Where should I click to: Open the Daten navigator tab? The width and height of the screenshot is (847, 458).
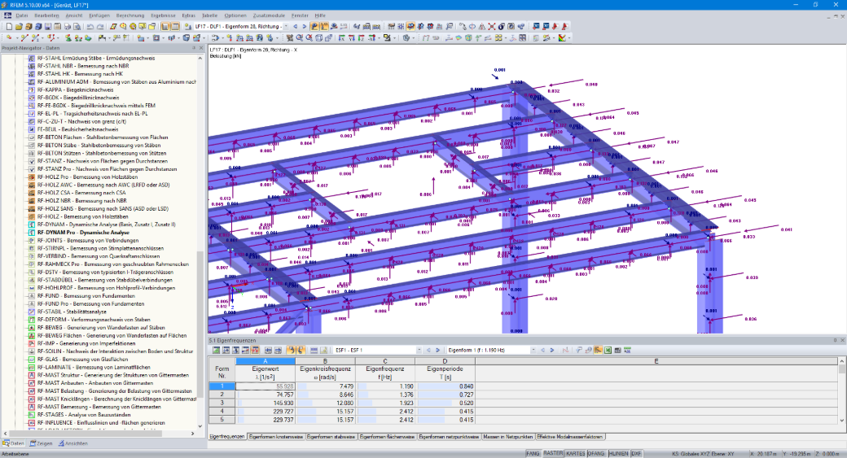tap(14, 443)
